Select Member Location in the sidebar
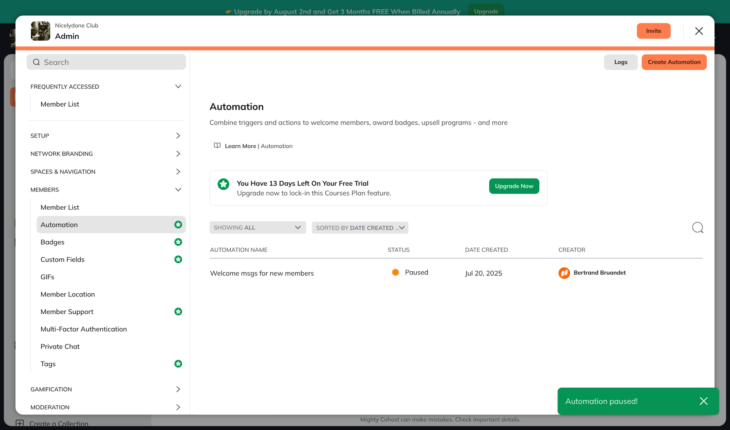730x430 pixels. click(x=68, y=294)
